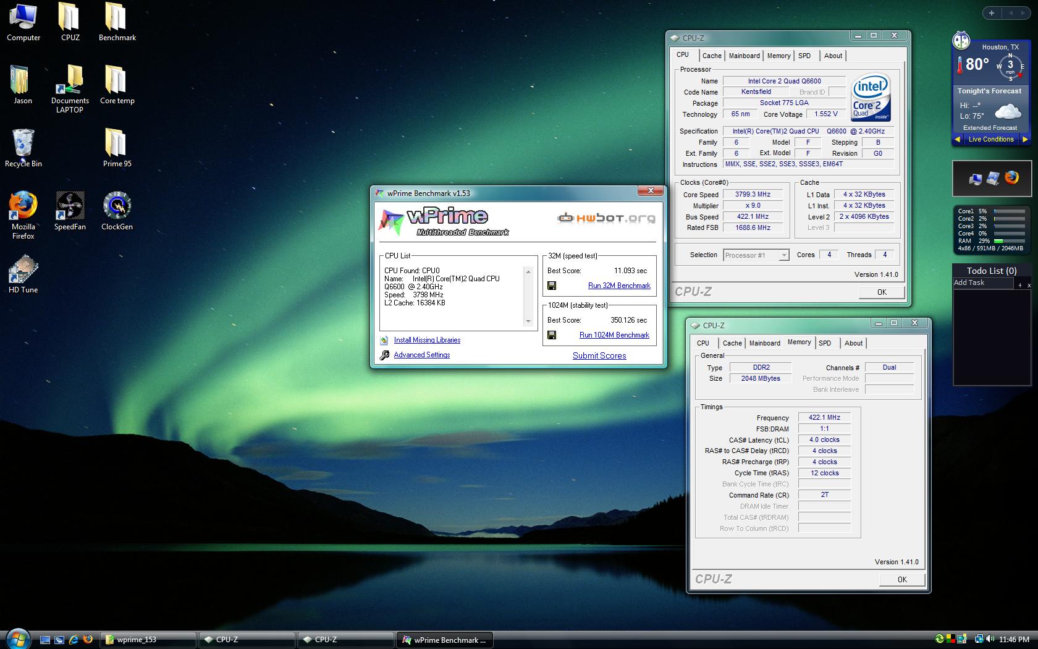
Task: Click Run 1024M Benchmark link
Action: click(x=614, y=335)
